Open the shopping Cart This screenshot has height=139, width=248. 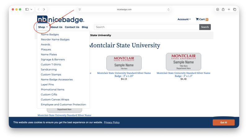(202, 19)
